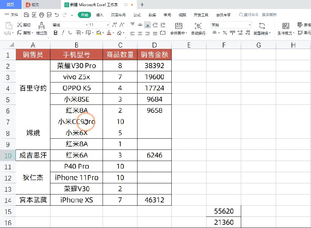The image size is (311, 228).
Task: Apply the red font color
Action: [x=109, y=33]
